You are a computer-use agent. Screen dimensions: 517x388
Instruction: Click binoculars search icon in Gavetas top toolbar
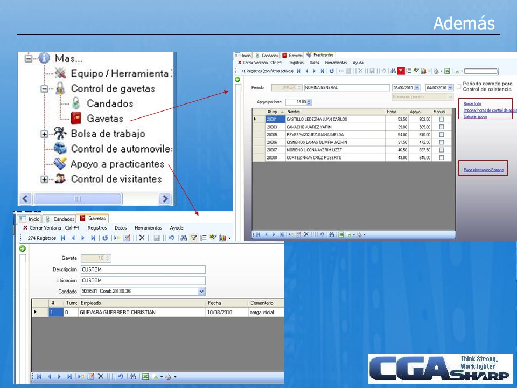[x=184, y=238]
